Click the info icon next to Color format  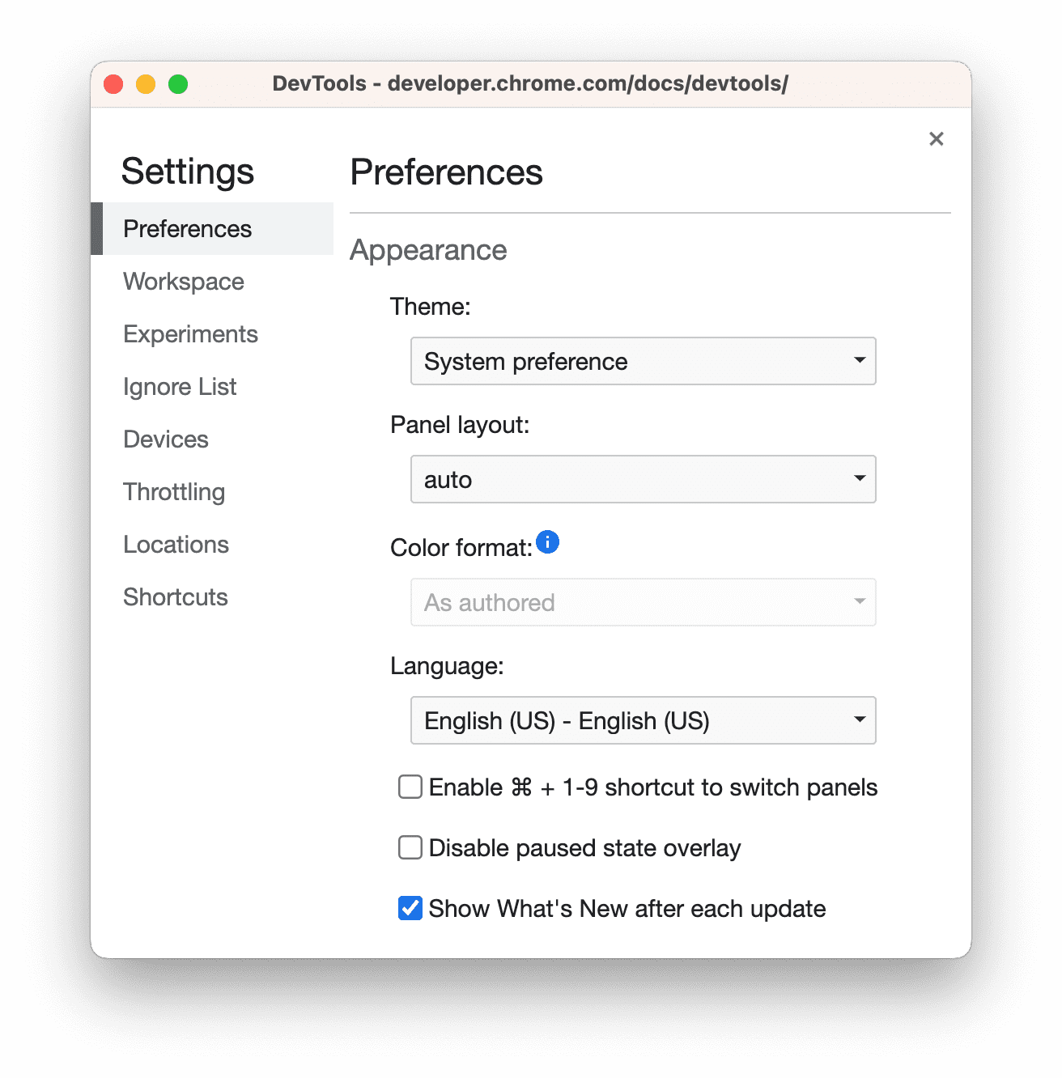[547, 542]
